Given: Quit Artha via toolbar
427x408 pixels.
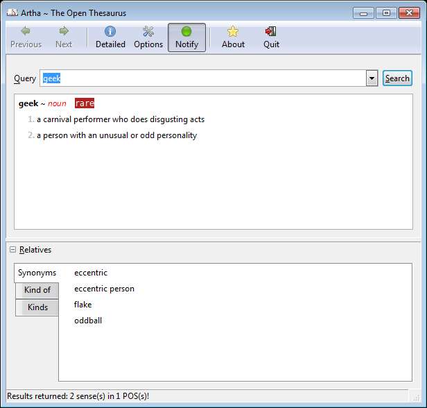Looking at the screenshot, I should tap(271, 37).
